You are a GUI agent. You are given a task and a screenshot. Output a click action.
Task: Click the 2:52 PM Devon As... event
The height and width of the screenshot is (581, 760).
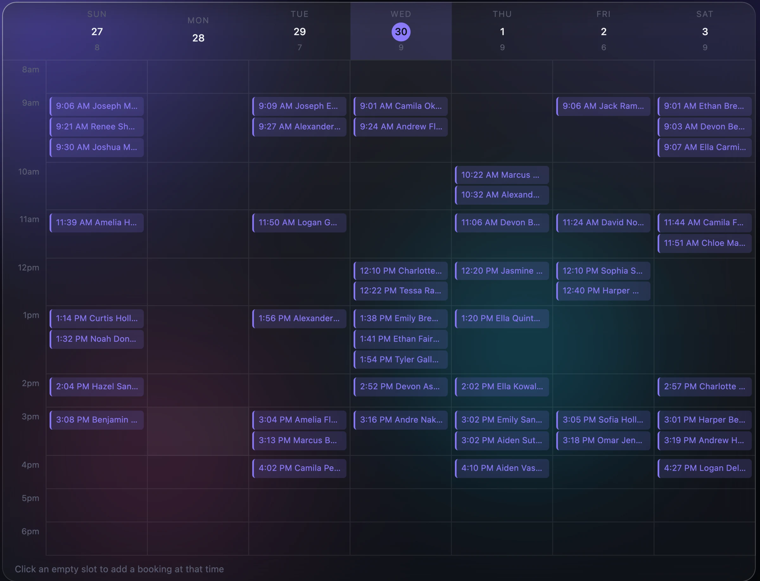click(401, 386)
